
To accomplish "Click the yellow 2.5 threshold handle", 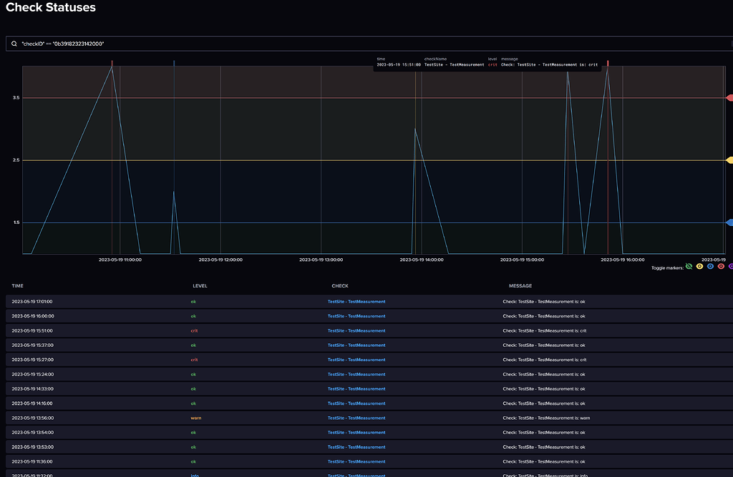I will click(729, 160).
